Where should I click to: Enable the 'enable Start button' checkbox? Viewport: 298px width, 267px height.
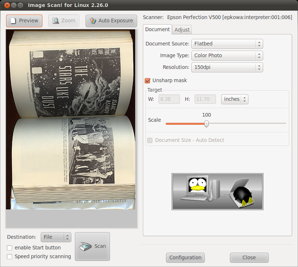pos(10,248)
